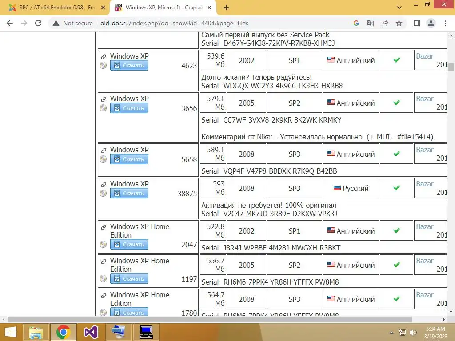Click link icon of Home Edition 564.7 MB
Screen dimensions: 455x341
[x=103, y=295]
